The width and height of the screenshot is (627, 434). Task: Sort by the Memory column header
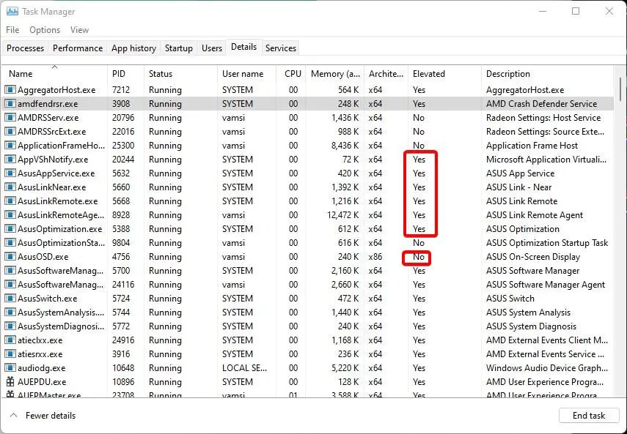(335, 74)
